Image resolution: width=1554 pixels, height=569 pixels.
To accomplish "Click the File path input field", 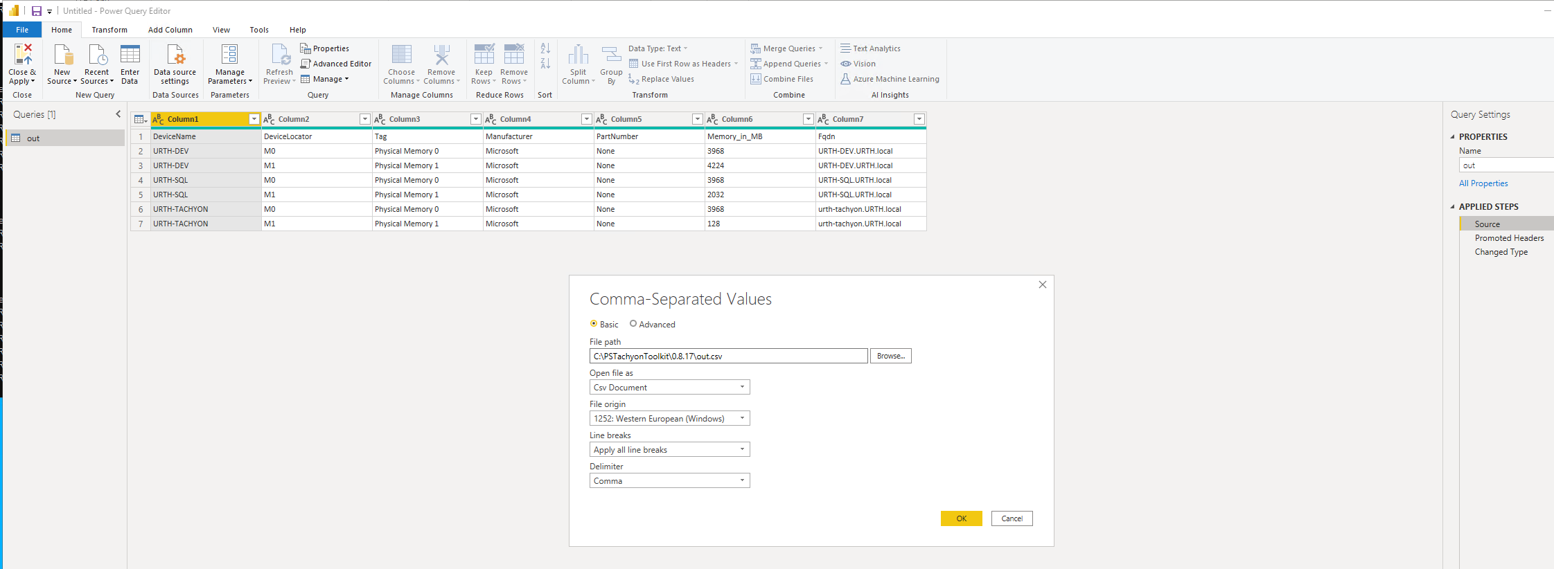I will tap(728, 356).
